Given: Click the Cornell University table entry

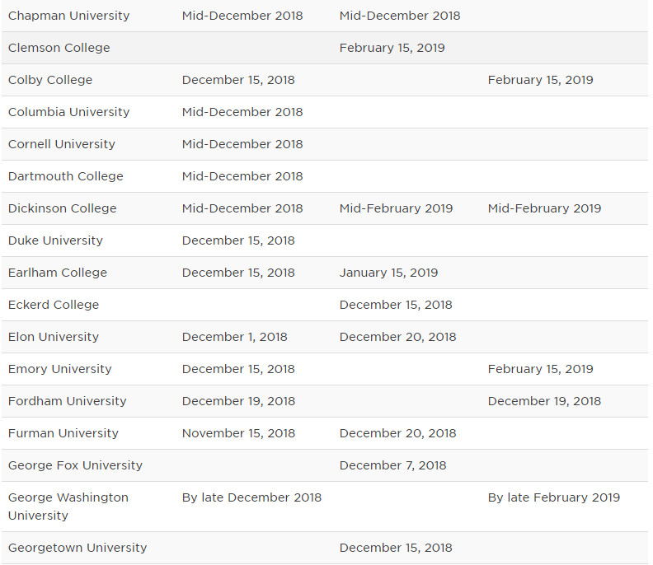Looking at the screenshot, I should pyautogui.click(x=62, y=144).
